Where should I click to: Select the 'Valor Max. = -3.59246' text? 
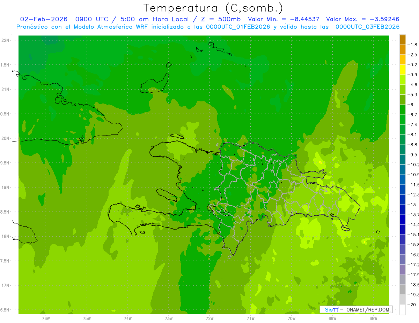[x=362, y=19]
